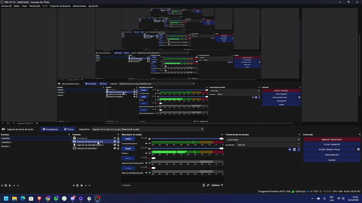Image resolution: width=362 pixels, height=203 pixels.
Task: Toggle monitoring icon for Audio del escritorio
Action: tap(150, 144)
